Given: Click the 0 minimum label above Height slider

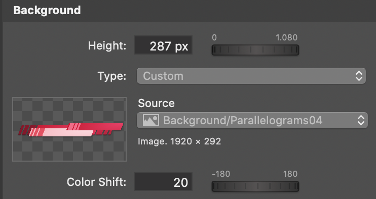Looking at the screenshot, I should 214,37.
